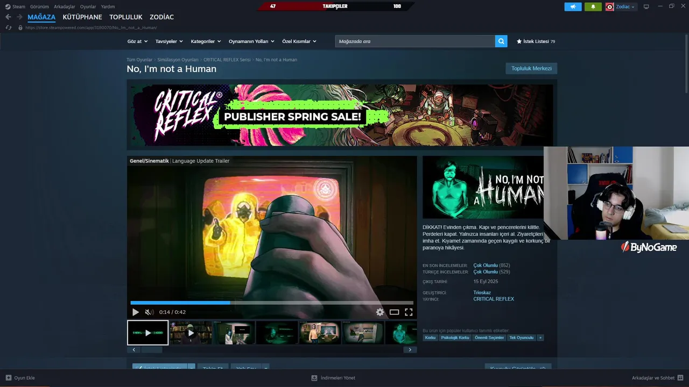689x387 pixels.
Task: Switch to the TOPLULUK tab
Action: [126, 17]
